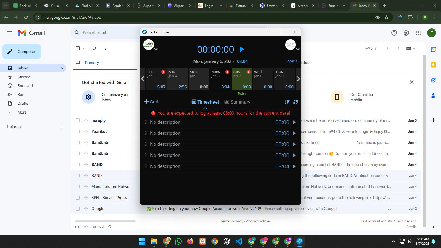The height and width of the screenshot is (248, 441).
Task: Open Google apps grid
Action: pyautogui.click(x=418, y=33)
